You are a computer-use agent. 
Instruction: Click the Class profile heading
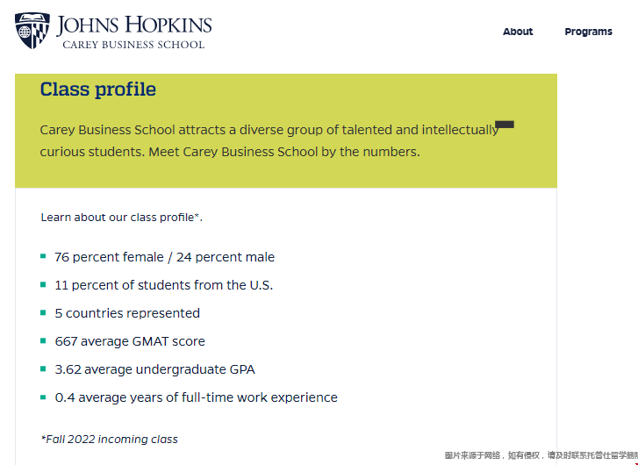98,89
